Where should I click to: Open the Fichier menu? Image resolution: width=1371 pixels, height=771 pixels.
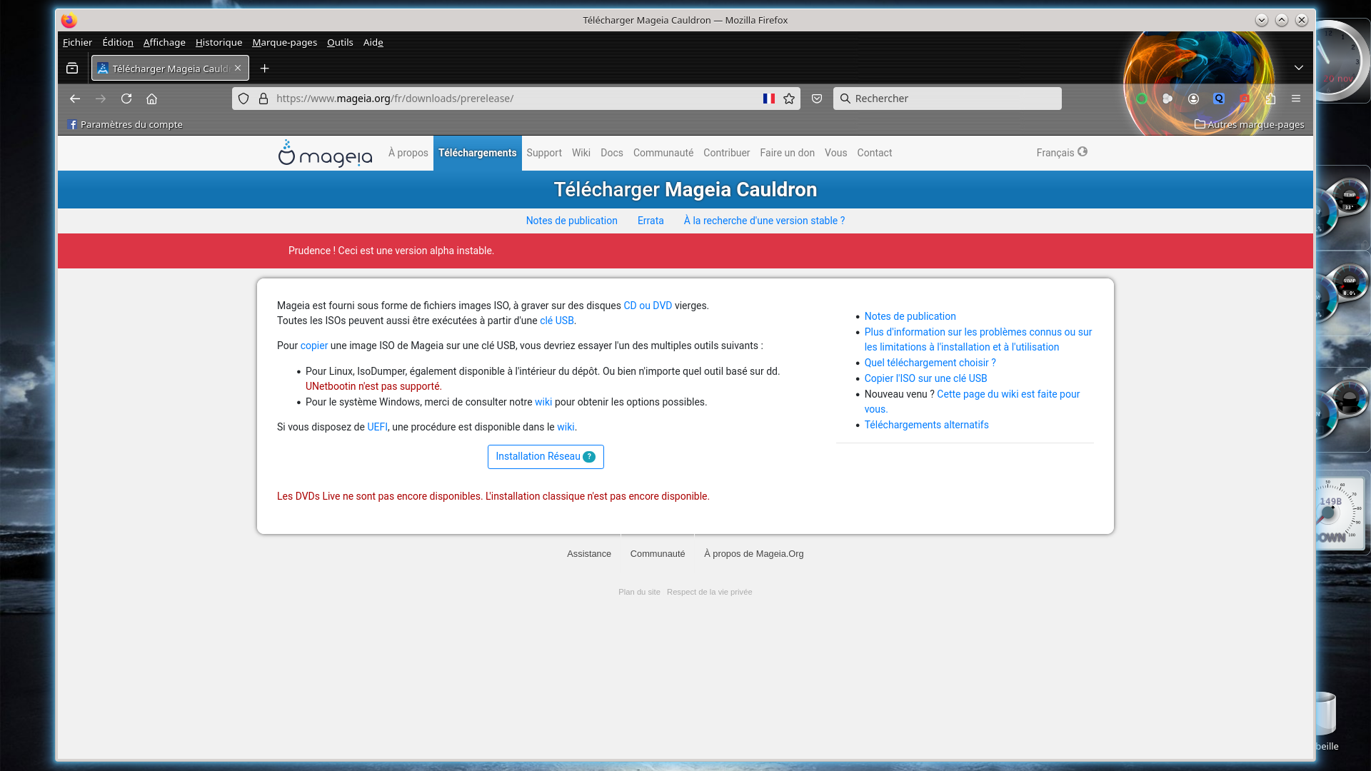(77, 42)
